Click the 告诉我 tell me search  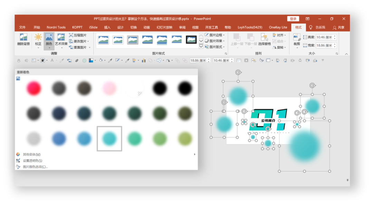coord(317,28)
